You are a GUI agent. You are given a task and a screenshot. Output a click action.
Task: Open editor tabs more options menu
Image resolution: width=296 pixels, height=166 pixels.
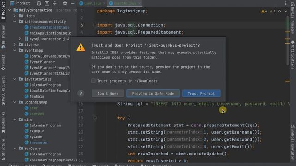286,3
